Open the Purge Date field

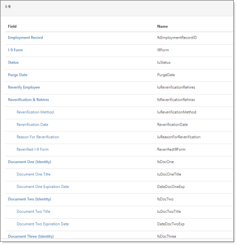coord(17,75)
